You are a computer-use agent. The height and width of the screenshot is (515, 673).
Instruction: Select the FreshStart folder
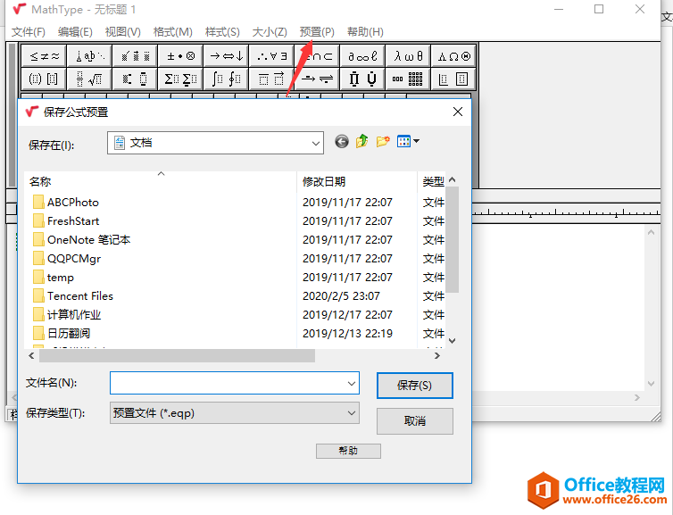tap(66, 221)
